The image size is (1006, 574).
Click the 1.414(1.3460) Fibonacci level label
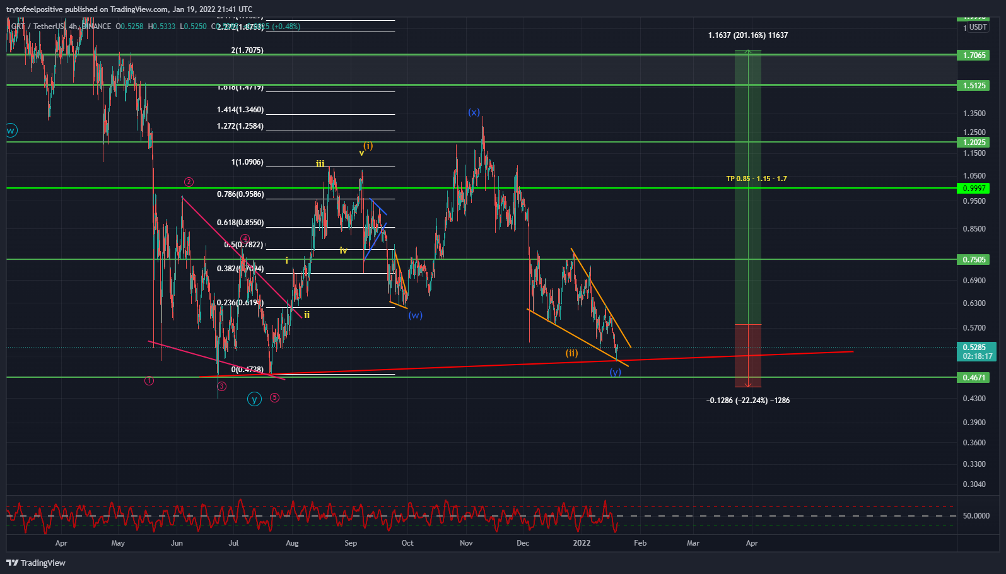[x=240, y=110]
